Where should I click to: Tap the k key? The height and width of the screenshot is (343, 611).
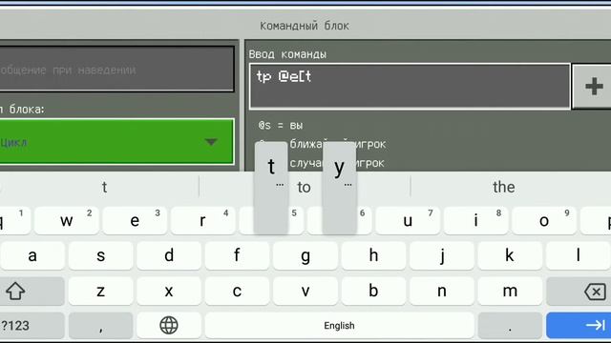tap(510, 255)
